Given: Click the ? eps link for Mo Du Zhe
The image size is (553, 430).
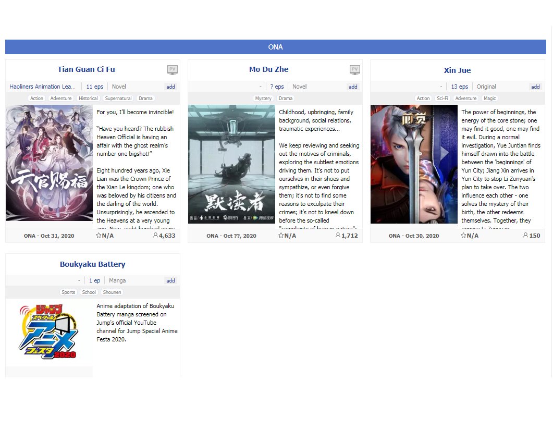Looking at the screenshot, I should [x=277, y=87].
